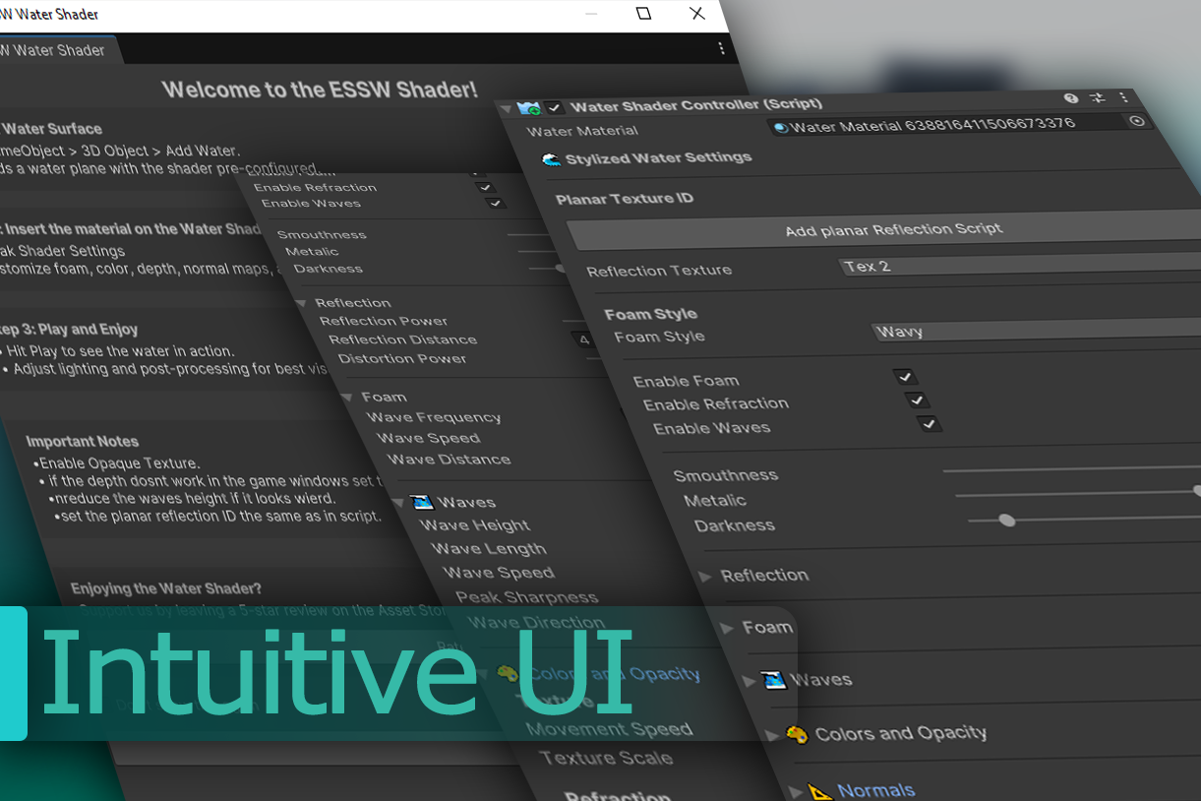Open the component help reference icon
Image resolution: width=1201 pixels, height=801 pixels.
[x=1071, y=97]
